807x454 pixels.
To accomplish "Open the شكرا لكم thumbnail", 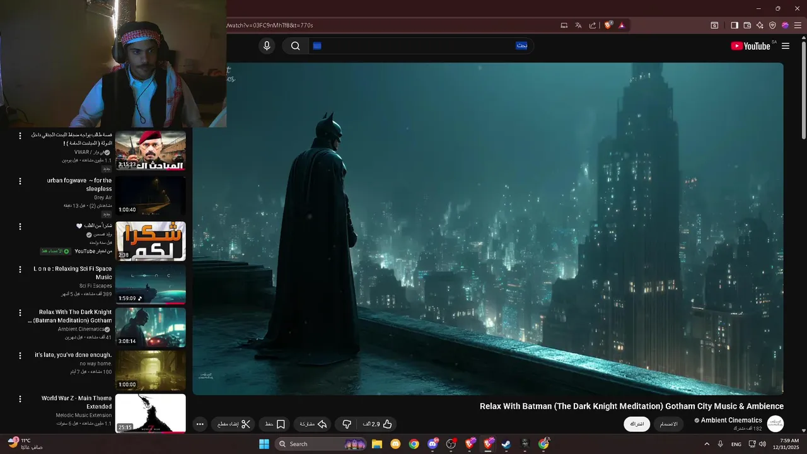I will (x=151, y=241).
